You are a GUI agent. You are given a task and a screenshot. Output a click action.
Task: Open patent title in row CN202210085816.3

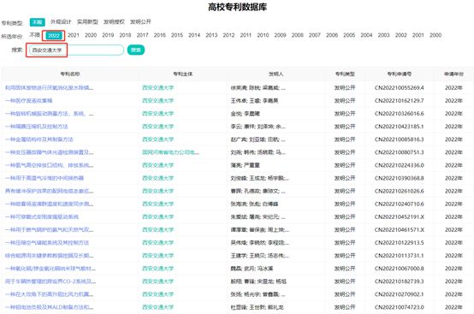pyautogui.click(x=39, y=139)
